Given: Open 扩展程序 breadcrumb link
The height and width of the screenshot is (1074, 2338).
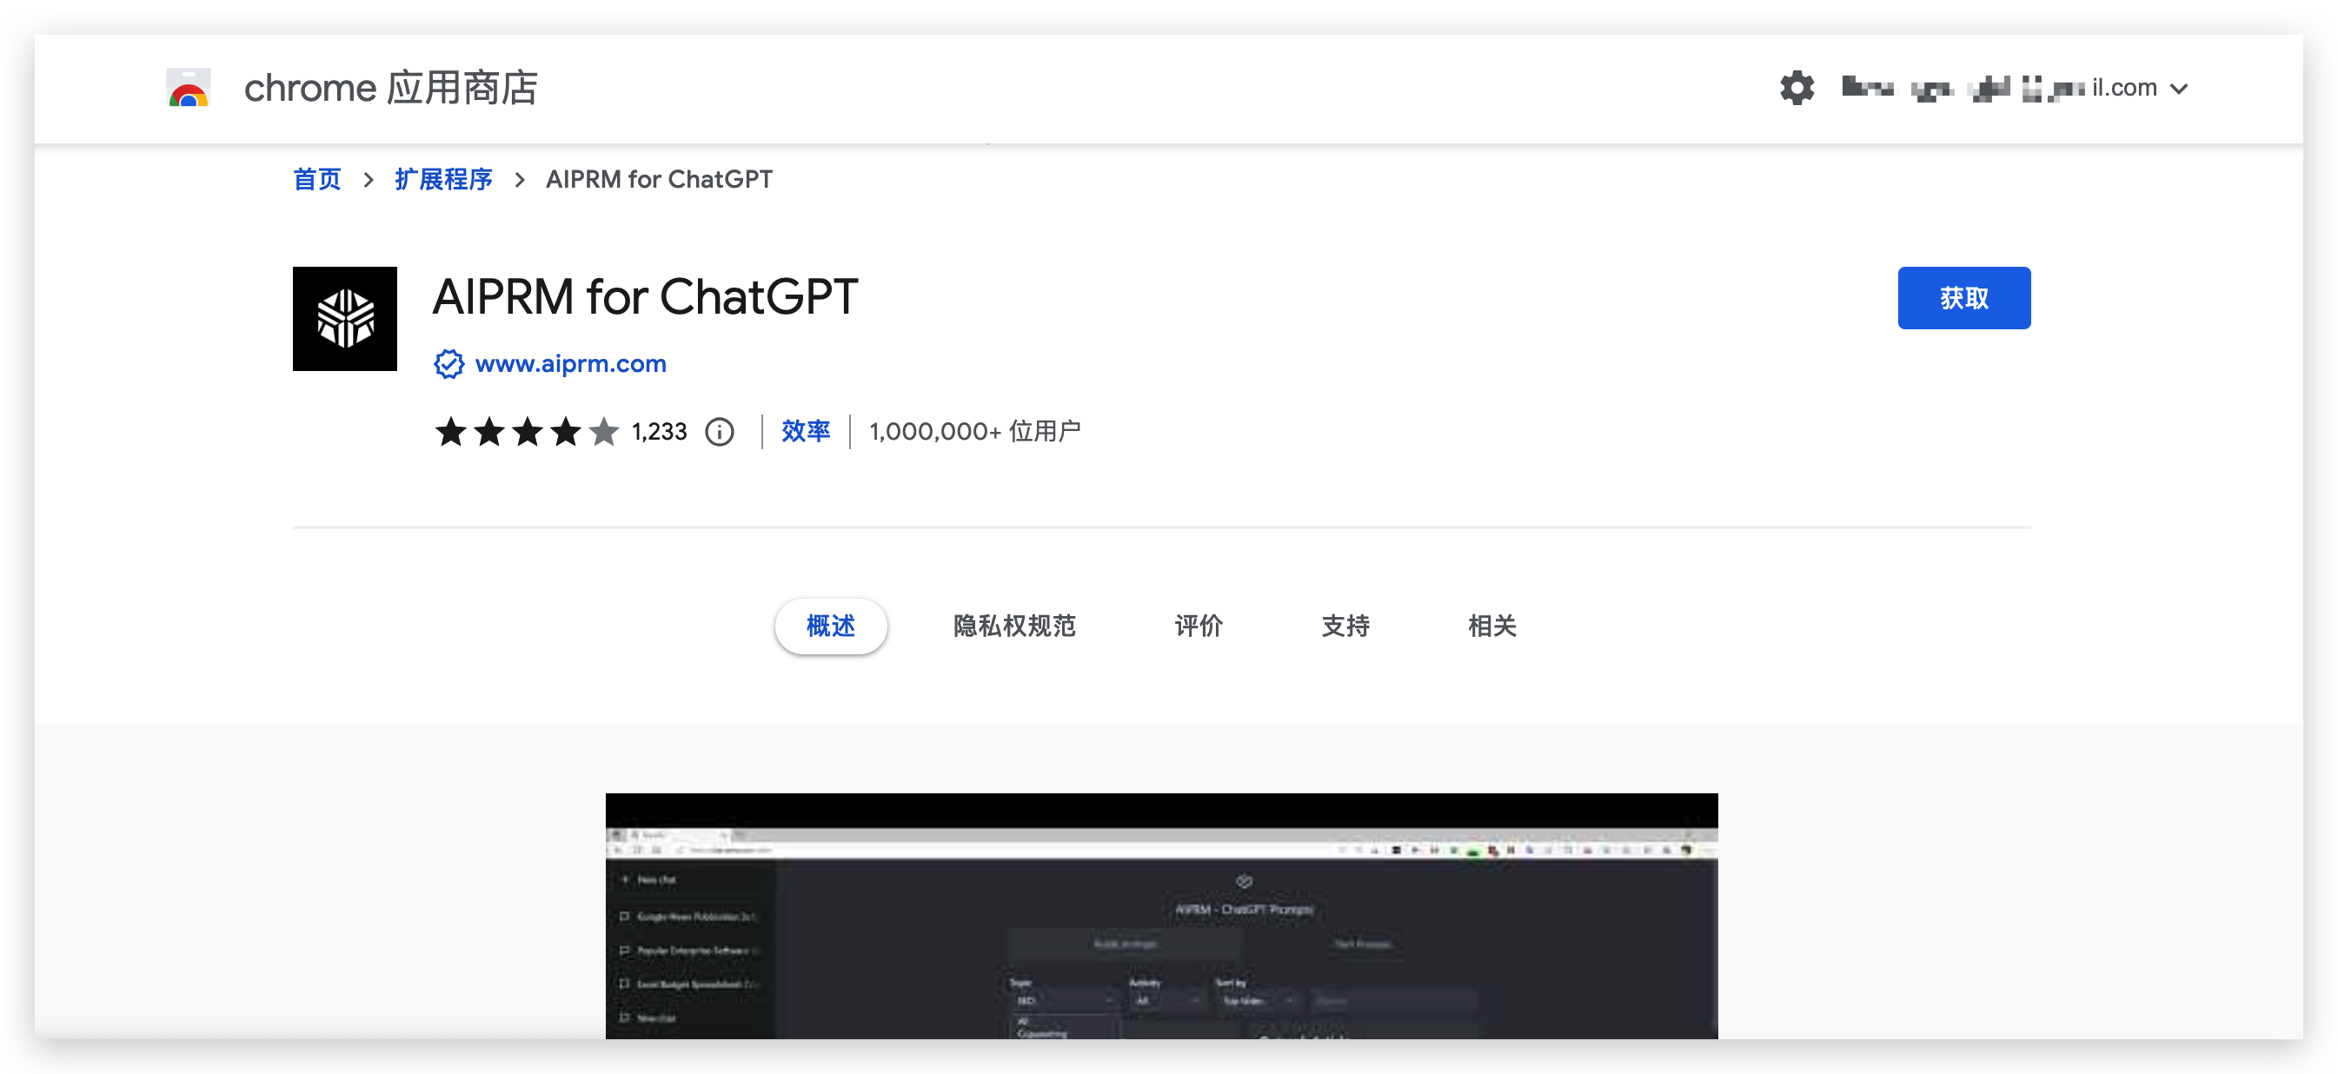Looking at the screenshot, I should [x=444, y=180].
